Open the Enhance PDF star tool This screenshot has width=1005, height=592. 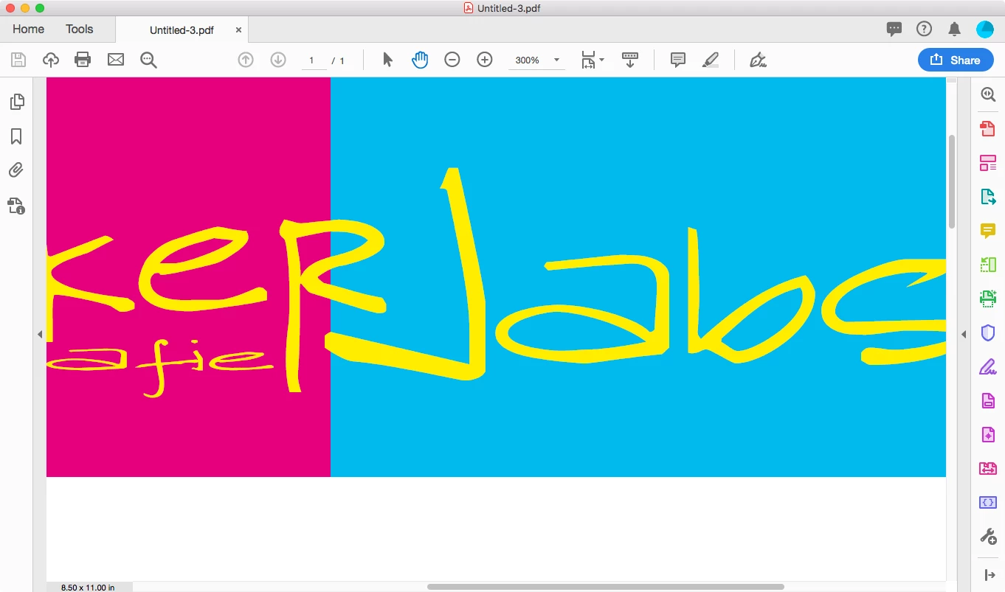pos(988,435)
